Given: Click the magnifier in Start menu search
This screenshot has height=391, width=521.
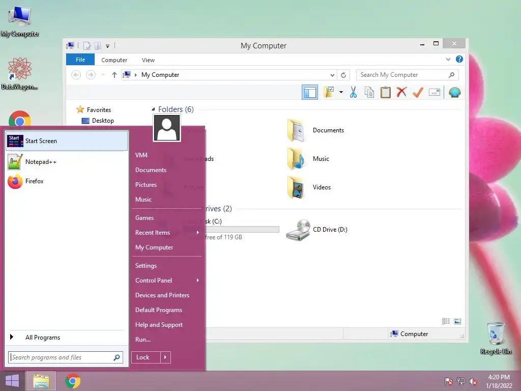Looking at the screenshot, I should tap(117, 357).
